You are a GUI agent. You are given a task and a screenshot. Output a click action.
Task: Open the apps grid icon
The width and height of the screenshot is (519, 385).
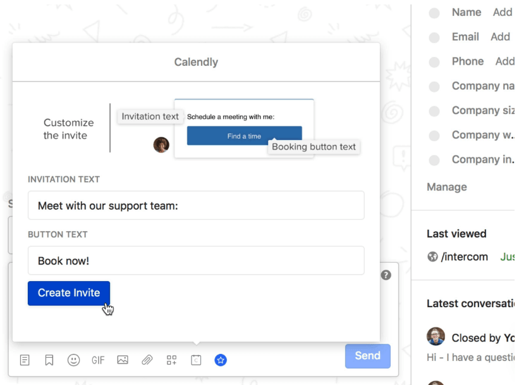click(x=171, y=360)
